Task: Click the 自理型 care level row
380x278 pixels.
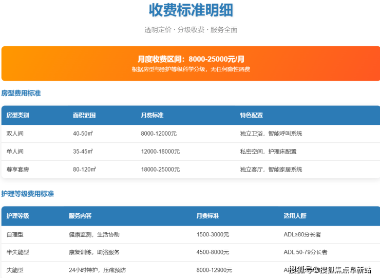Action: click(15, 234)
